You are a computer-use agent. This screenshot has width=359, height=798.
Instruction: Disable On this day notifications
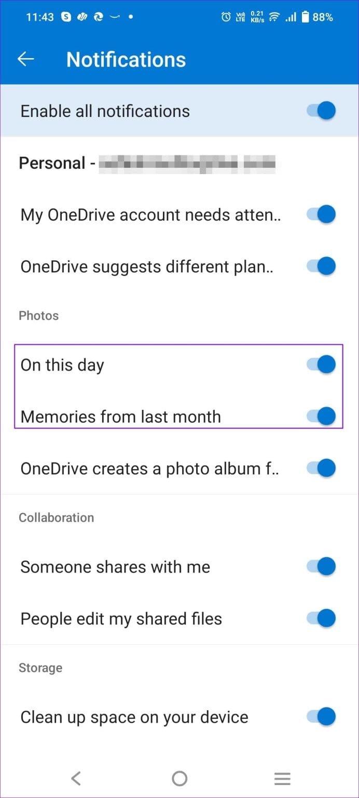(x=320, y=364)
